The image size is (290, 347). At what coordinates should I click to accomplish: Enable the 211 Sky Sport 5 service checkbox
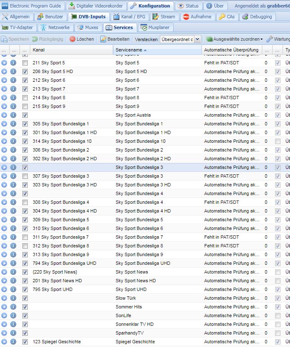coord(25,63)
